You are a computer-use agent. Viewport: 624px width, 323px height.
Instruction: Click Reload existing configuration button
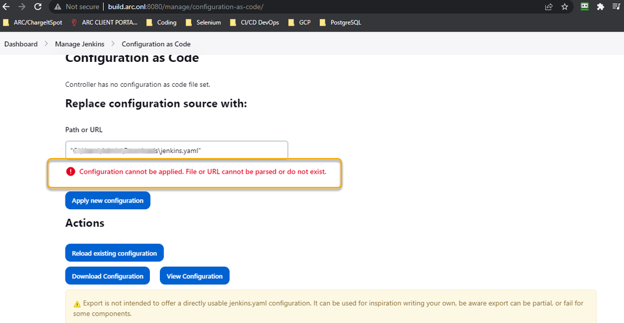(x=114, y=253)
